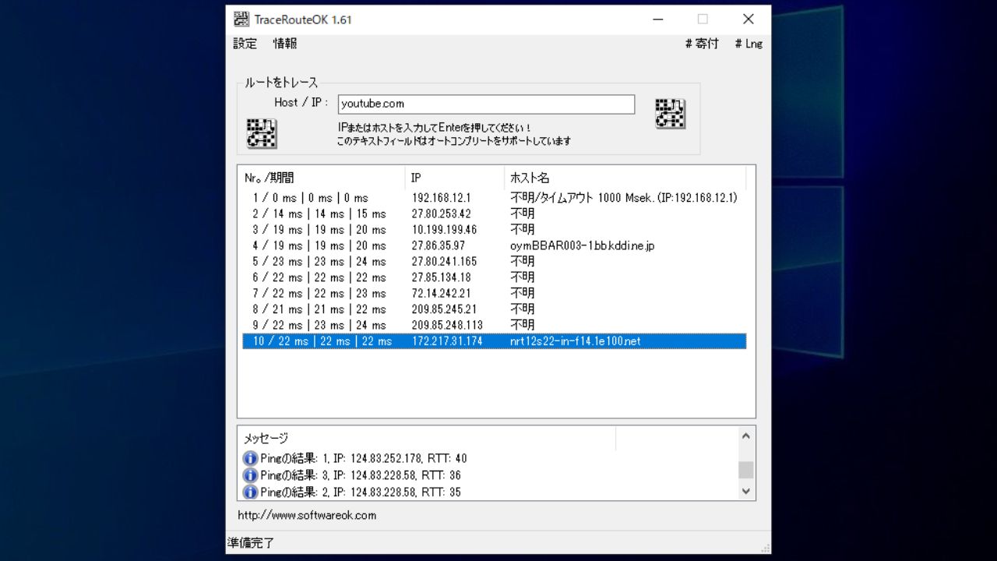The height and width of the screenshot is (561, 997).
Task: Open the # 寄付 menu
Action: 702,44
